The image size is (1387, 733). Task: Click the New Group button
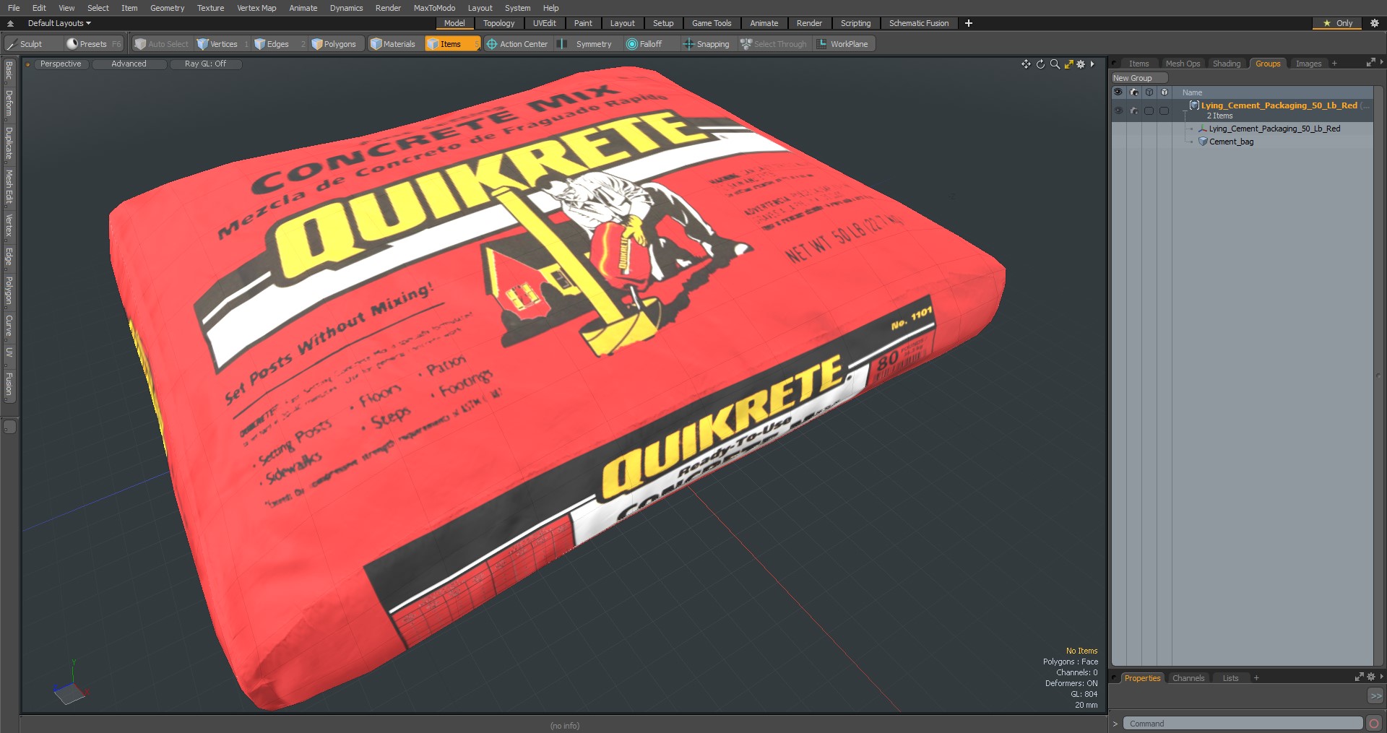coord(1139,78)
